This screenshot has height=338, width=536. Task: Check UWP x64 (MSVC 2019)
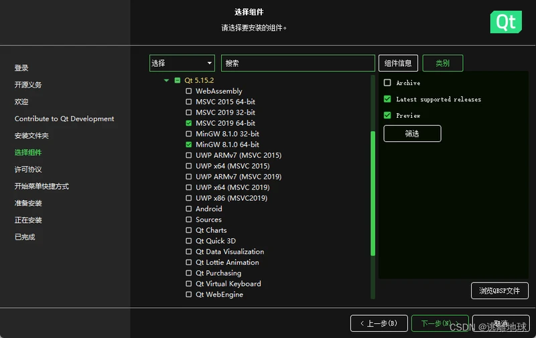pos(189,187)
